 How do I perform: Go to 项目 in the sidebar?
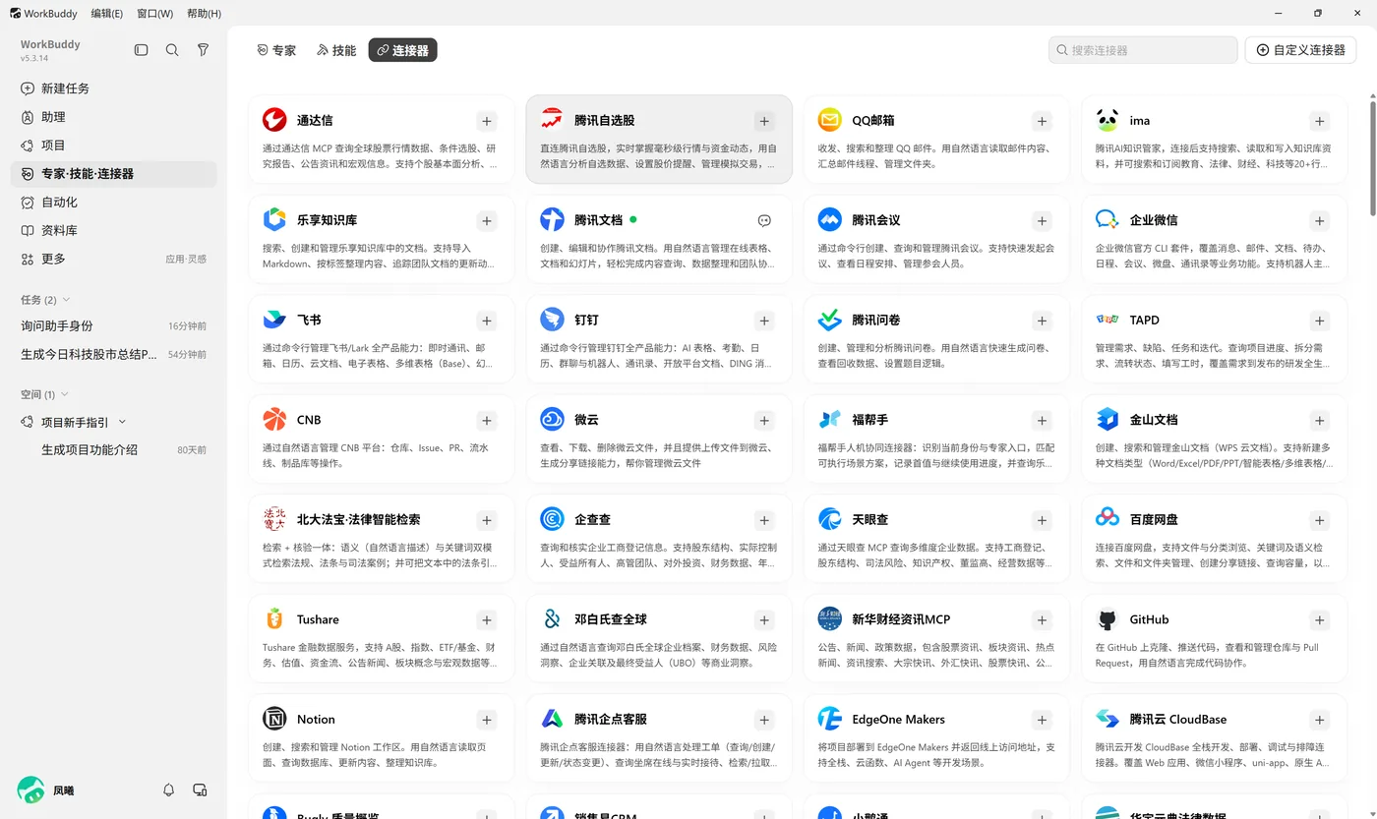coord(114,146)
